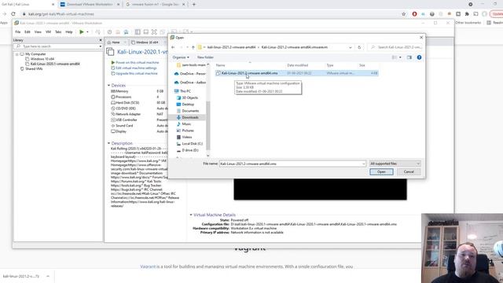This screenshot has width=503, height=283.
Task: Click the Up folder arrow in Open dialog
Action: 193,47
